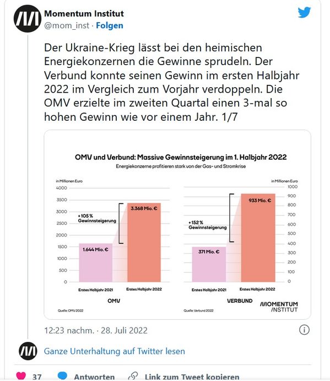The height and width of the screenshot is (381, 330).
Task: Click the Momentum Institut logo in chart
Action: pyautogui.click(x=279, y=307)
